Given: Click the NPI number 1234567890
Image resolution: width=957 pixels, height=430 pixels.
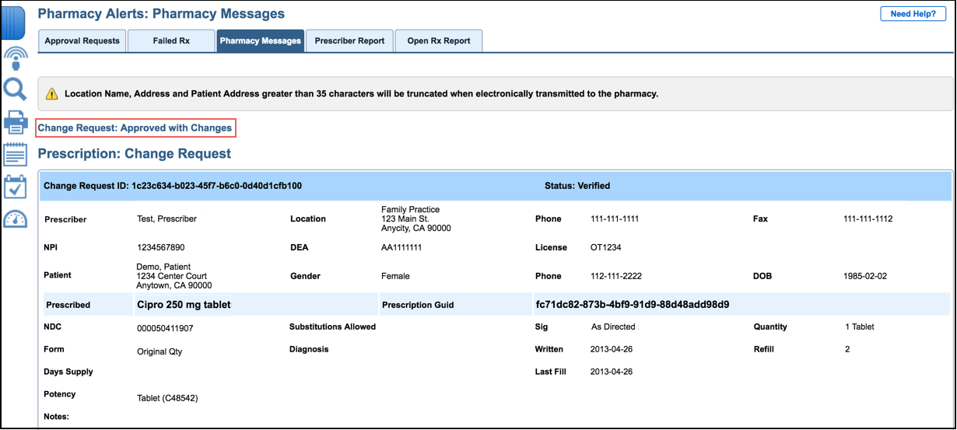Looking at the screenshot, I should pos(161,247).
